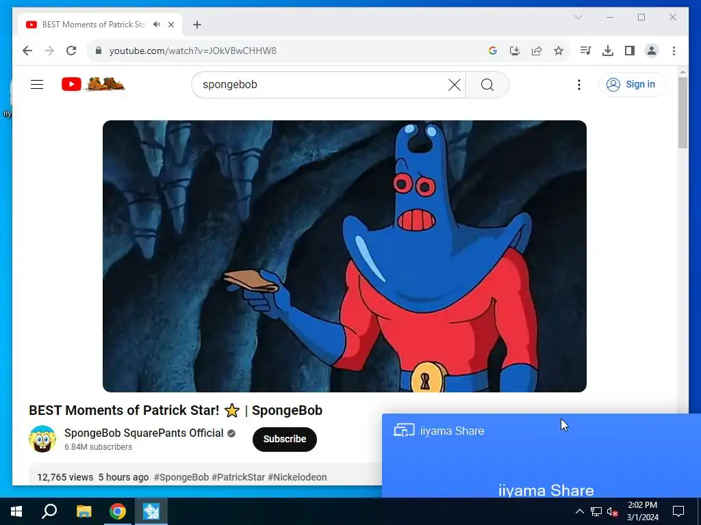
Task: Switch to Chrome in taskbar
Action: (x=118, y=511)
